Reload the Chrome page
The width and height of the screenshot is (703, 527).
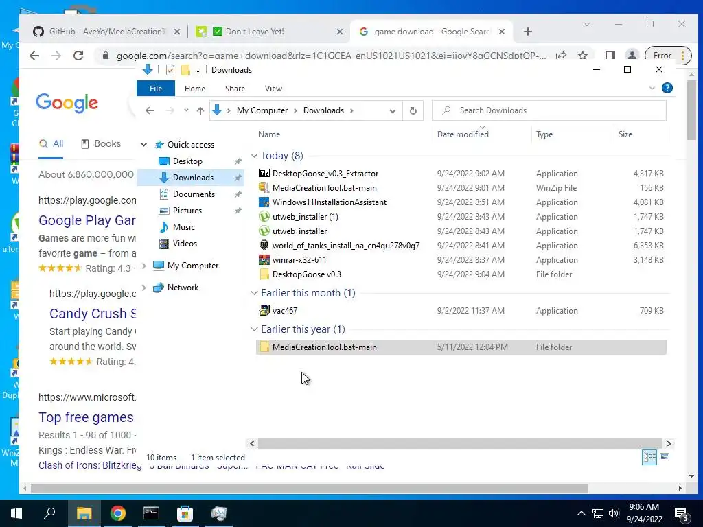[x=78, y=56]
